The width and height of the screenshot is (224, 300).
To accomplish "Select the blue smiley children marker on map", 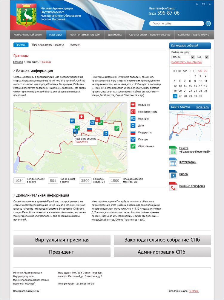I will 106,133.
